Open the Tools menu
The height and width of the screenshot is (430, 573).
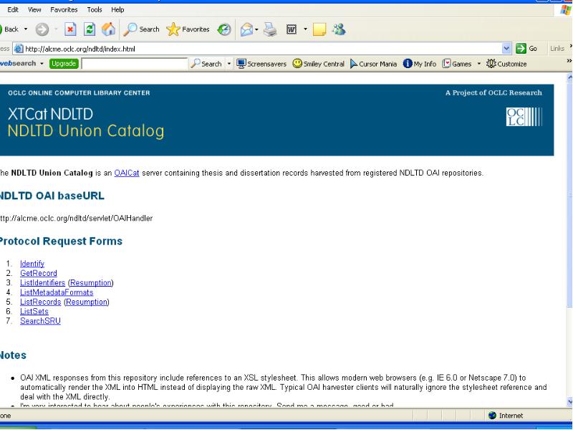tap(95, 10)
